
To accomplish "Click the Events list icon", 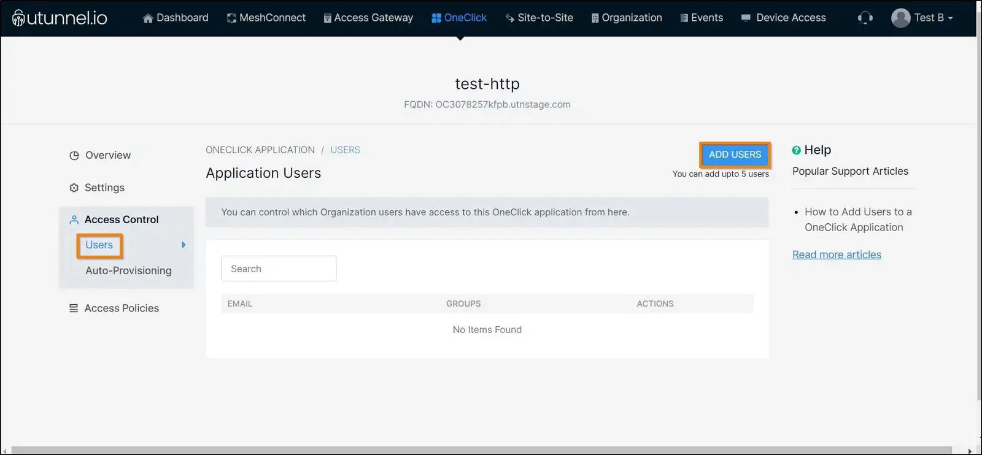I will (684, 18).
